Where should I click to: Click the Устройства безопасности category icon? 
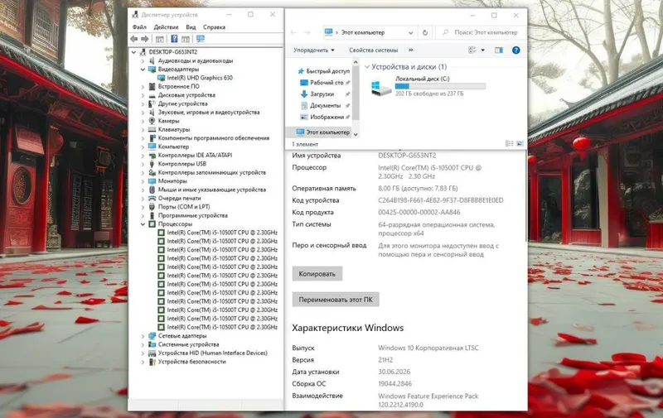click(152, 362)
